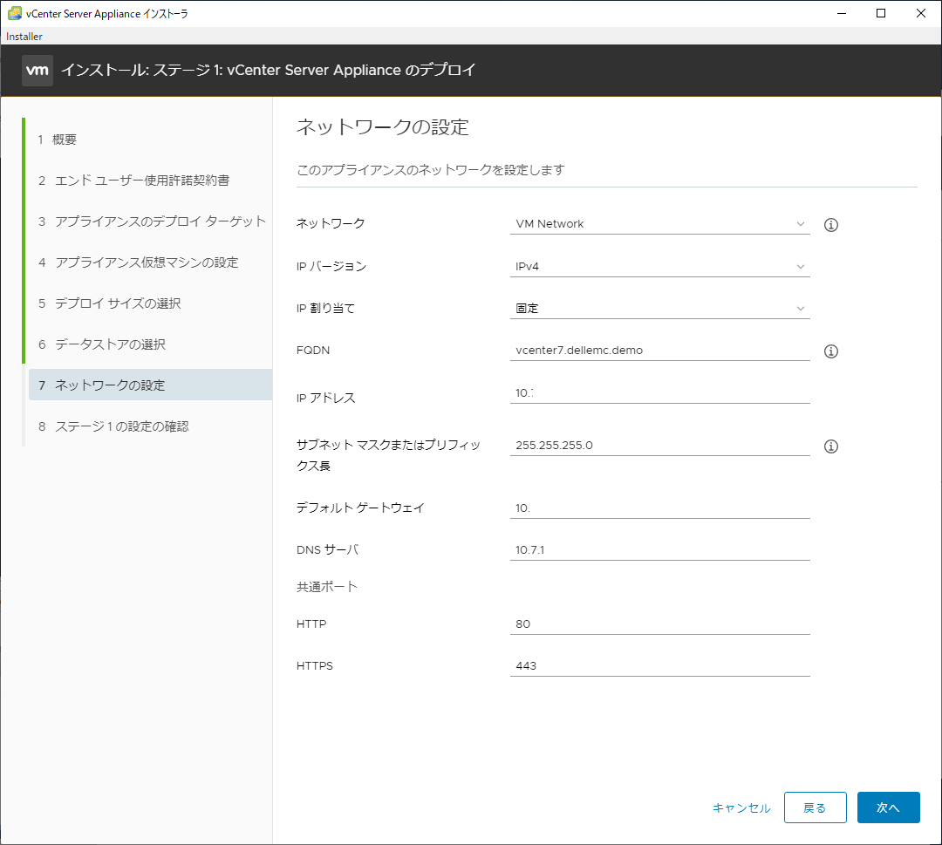Click the vCenter installer app icon in title bar
Image resolution: width=942 pixels, height=845 pixels.
click(15, 13)
